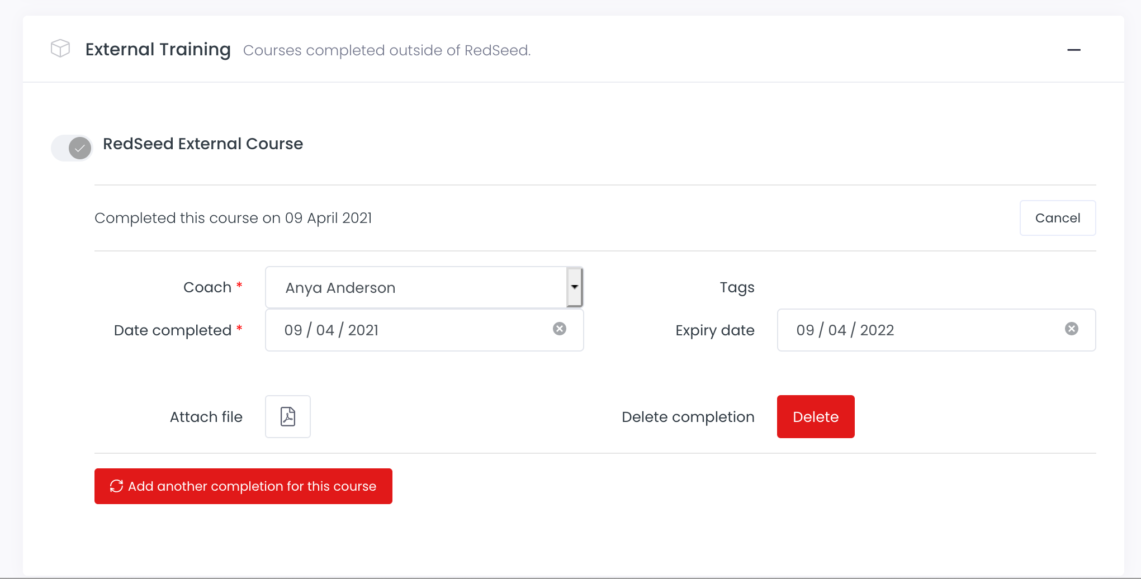The image size is (1141, 579).
Task: Cancel editing this completion
Action: point(1057,218)
